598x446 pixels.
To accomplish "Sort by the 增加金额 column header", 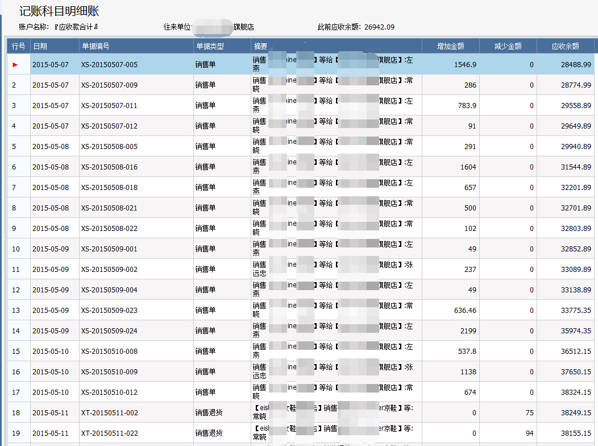I will pos(450,46).
